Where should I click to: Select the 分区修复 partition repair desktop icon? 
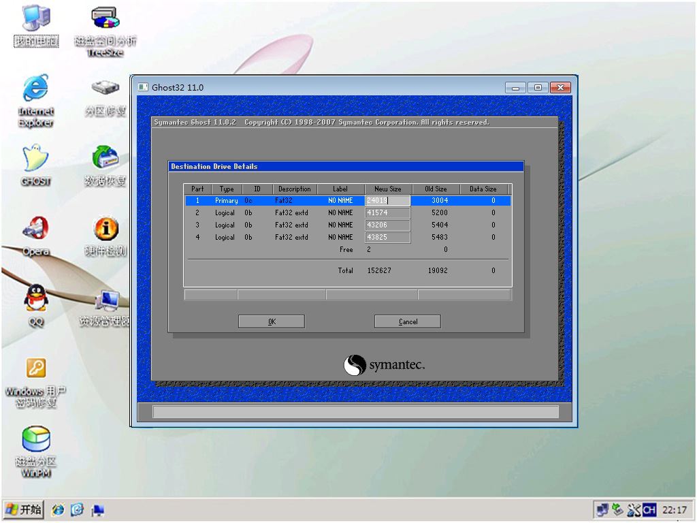106,98
